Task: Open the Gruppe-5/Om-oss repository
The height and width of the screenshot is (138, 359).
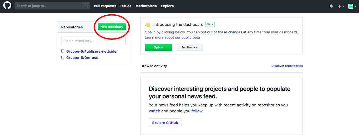Action: [x=82, y=58]
